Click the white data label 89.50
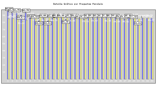Viewport: 157px width, 104px height. click(31, 13)
